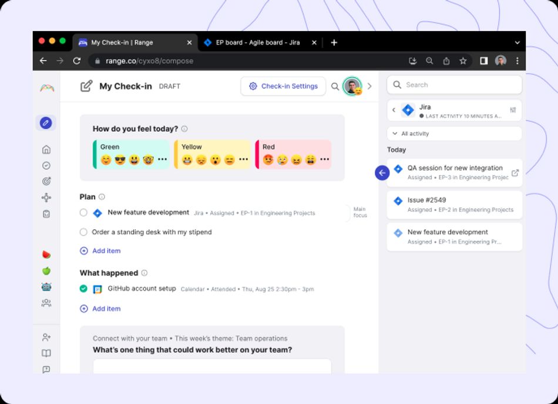This screenshot has height=404, width=558.
Task: Click Add item under What happened
Action: click(x=100, y=309)
